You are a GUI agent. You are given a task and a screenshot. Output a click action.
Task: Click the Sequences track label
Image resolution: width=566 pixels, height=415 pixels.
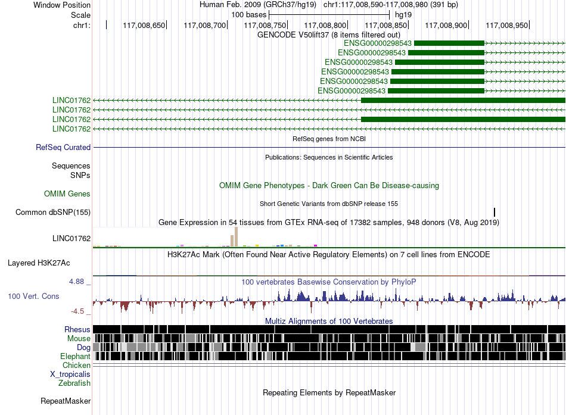(x=71, y=166)
